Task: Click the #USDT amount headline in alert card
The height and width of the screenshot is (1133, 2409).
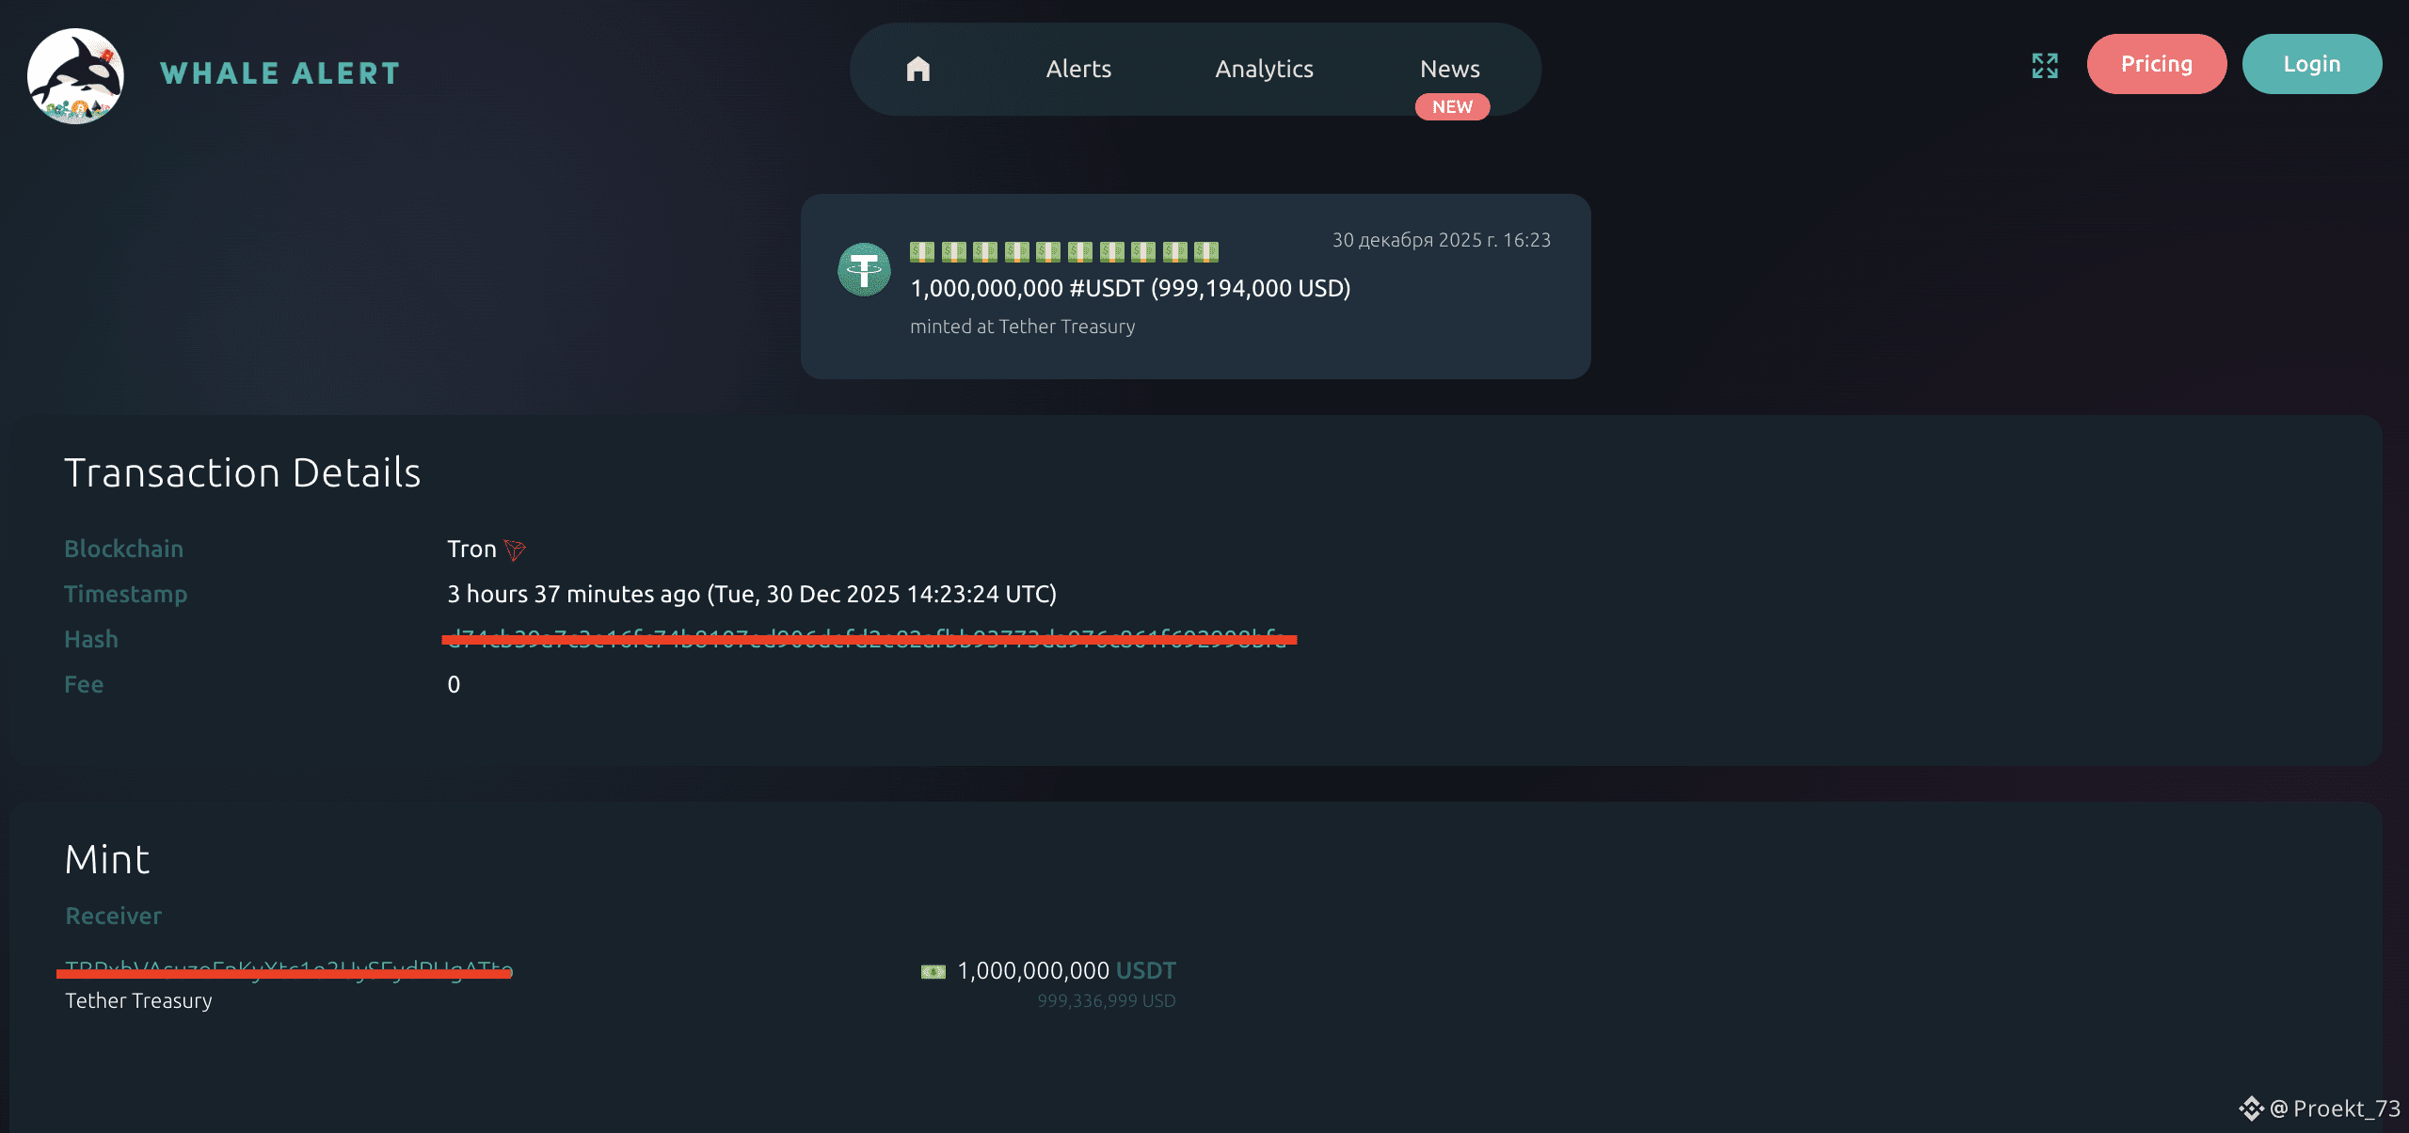Action: tap(1130, 288)
